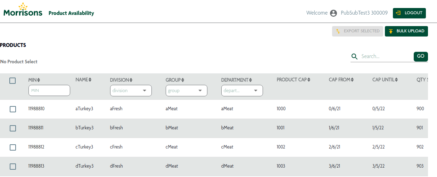Tick the dTurkey3 row checkbox
This screenshot has height=177, width=437.
tap(13, 167)
